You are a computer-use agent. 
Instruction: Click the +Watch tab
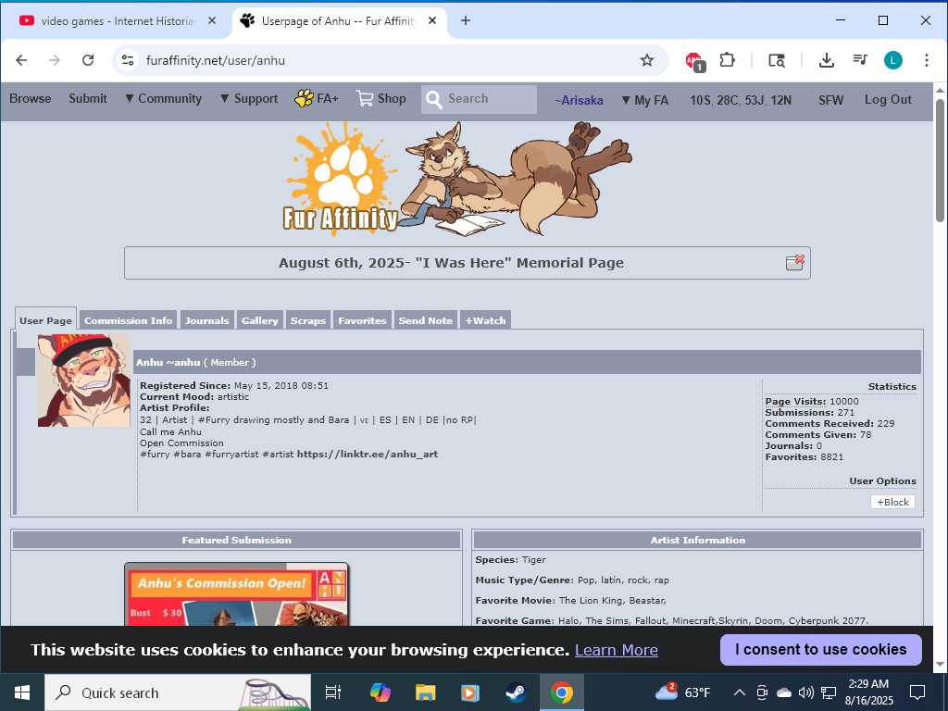click(x=485, y=320)
